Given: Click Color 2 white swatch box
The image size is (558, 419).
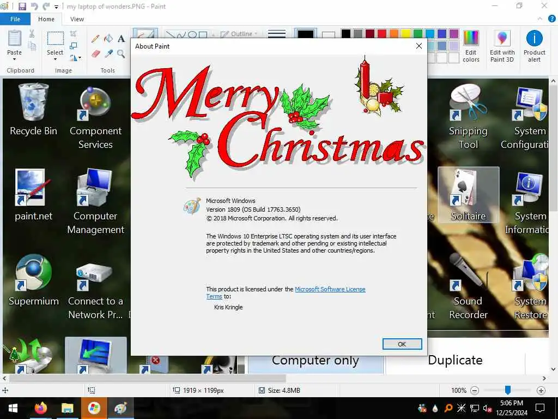Looking at the screenshot, I should coord(329,34).
